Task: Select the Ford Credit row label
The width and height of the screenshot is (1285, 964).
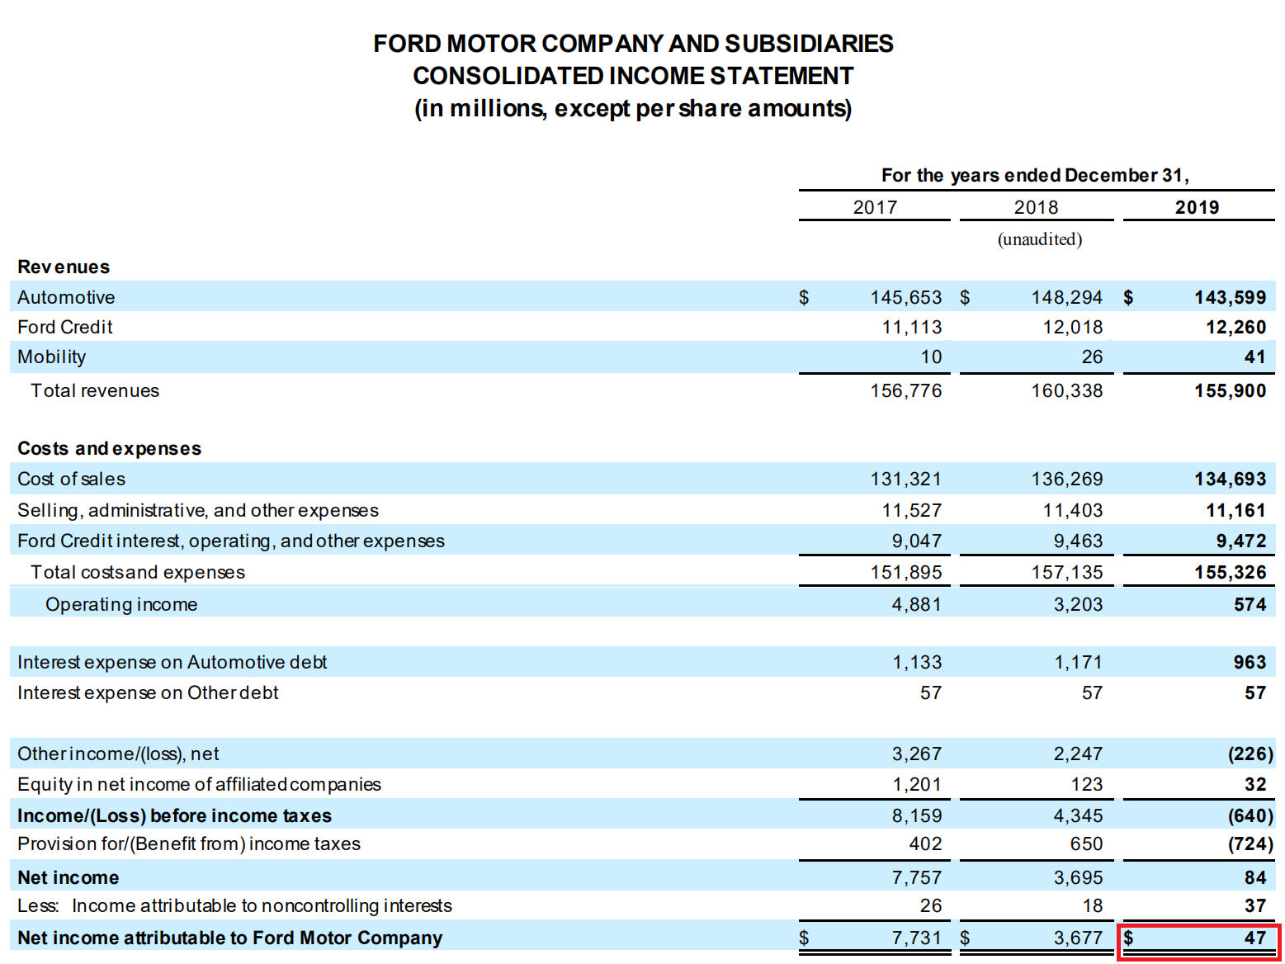Action: point(64,327)
